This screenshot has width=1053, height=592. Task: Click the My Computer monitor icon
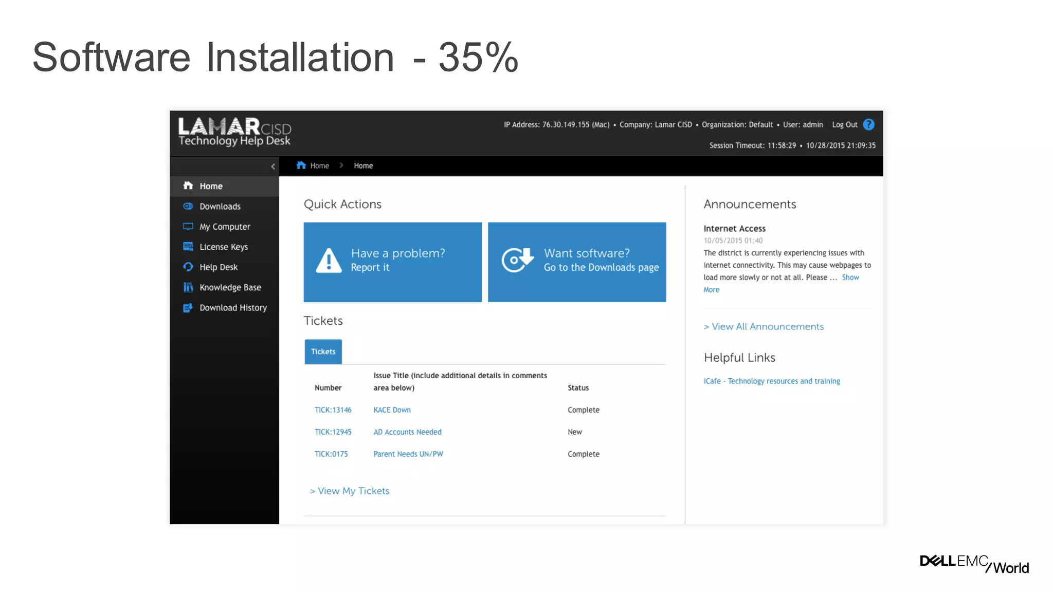[x=188, y=227]
